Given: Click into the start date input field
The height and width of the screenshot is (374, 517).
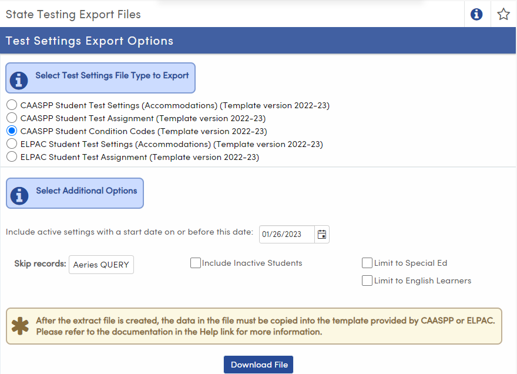Looking at the screenshot, I should pyautogui.click(x=286, y=234).
